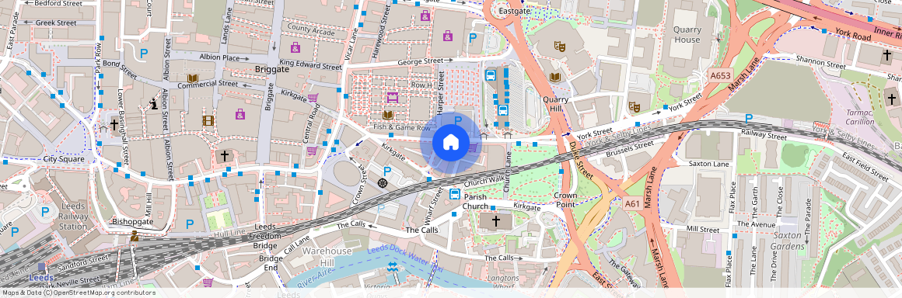
Task: Click the bold Briggate area label
Action: pos(272,69)
